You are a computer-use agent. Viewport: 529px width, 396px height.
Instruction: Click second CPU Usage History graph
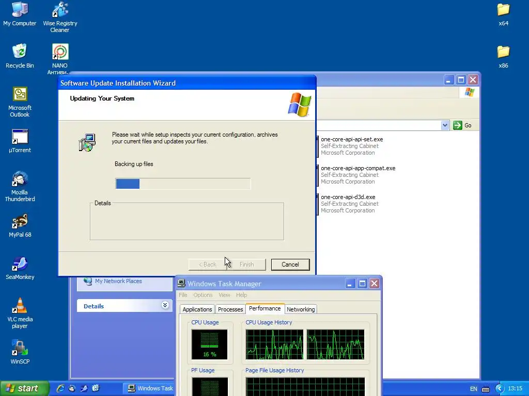tap(335, 344)
